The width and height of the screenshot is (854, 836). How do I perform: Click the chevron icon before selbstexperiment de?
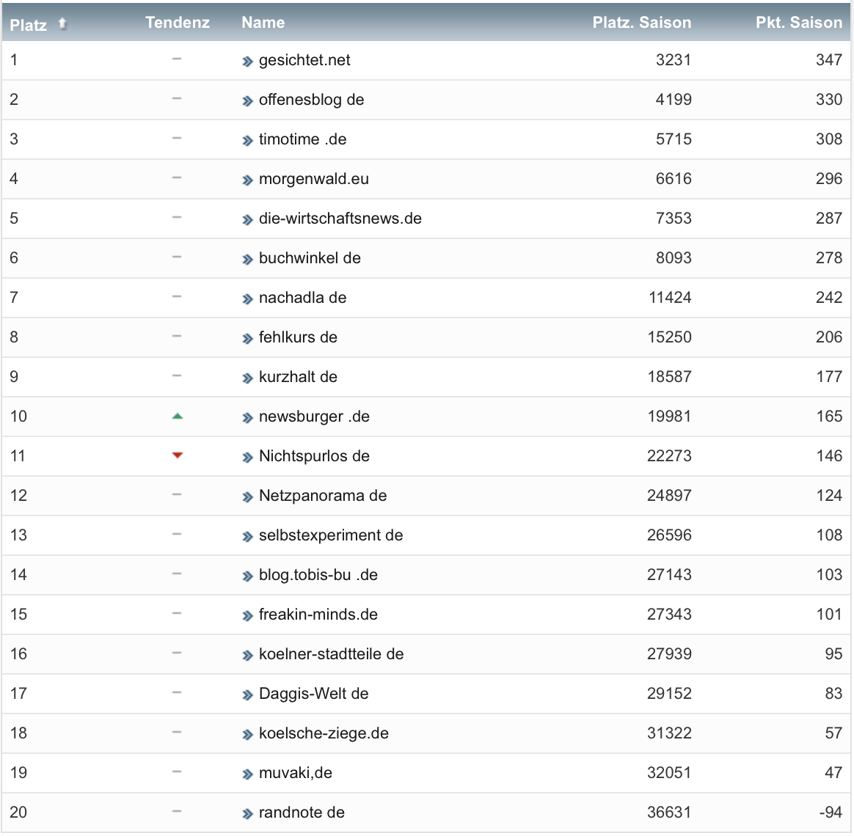click(248, 538)
